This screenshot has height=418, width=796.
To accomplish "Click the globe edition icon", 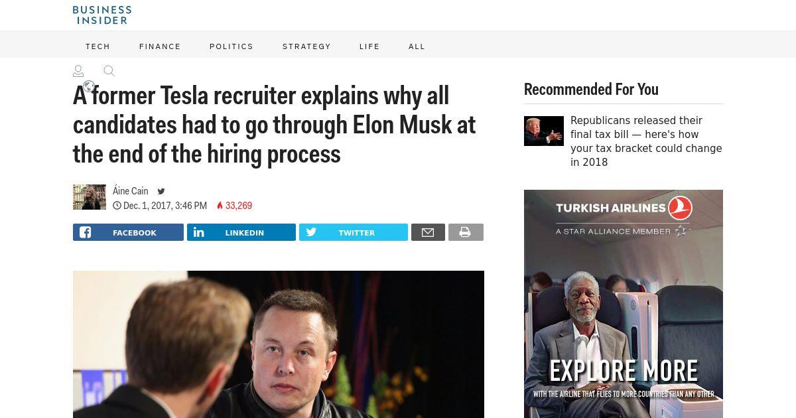I will (89, 86).
